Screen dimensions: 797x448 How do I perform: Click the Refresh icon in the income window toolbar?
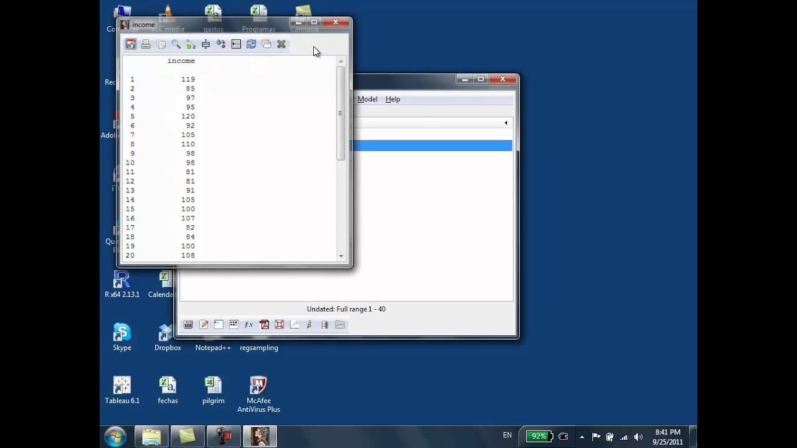pyautogui.click(x=251, y=44)
